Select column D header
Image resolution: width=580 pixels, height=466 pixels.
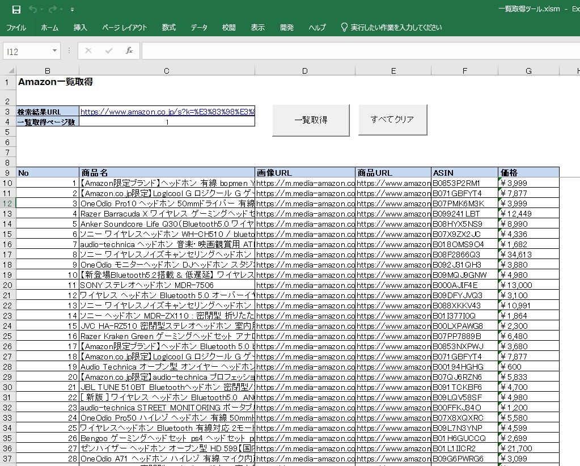click(x=305, y=71)
